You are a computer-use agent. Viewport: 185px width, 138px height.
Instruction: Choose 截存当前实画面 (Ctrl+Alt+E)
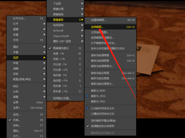pyautogui.click(x=111, y=78)
